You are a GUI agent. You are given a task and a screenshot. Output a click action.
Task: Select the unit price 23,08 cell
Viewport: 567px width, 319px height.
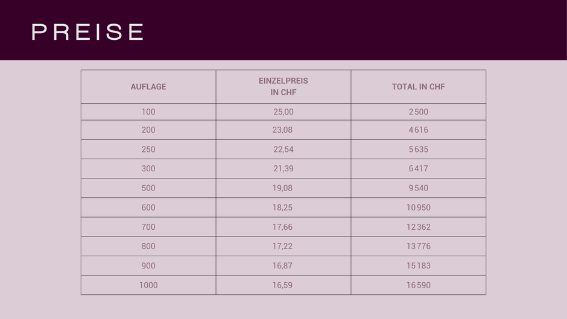pos(282,130)
